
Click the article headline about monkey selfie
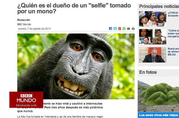pyautogui.click(x=74, y=9)
